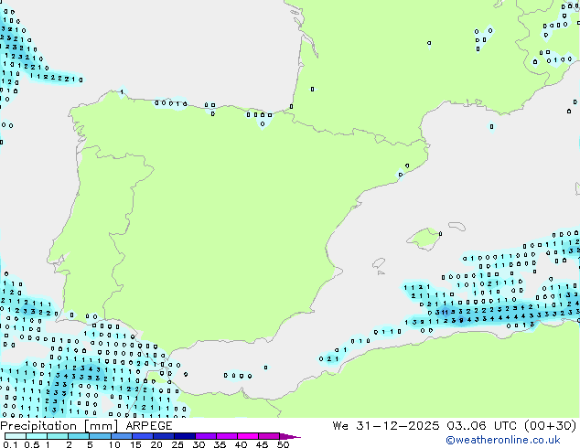
Task: Click the 35–40 mm legend color swatch
Action: coord(227,436)
